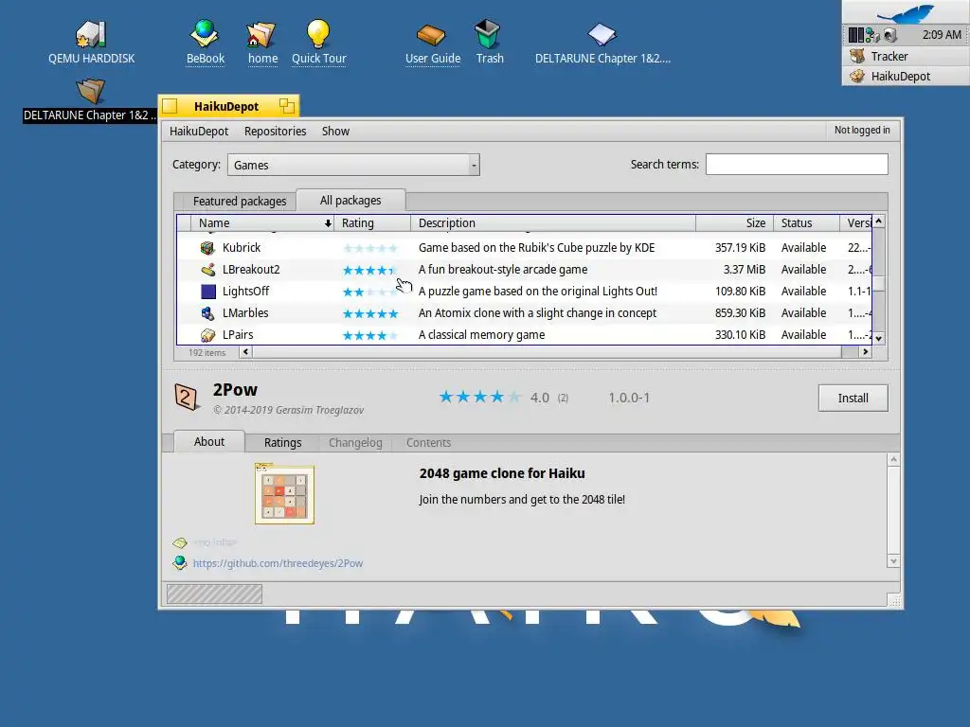Open the Show menu
The height and width of the screenshot is (727, 970).
335,131
